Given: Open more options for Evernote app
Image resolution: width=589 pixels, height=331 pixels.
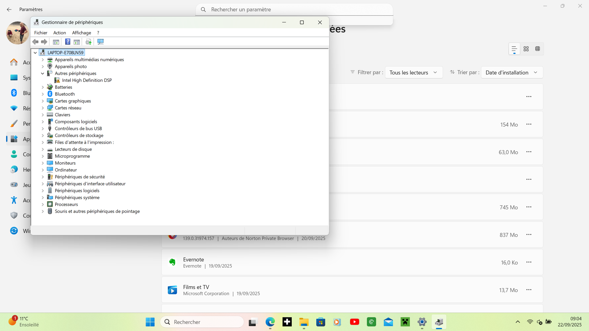Looking at the screenshot, I should 529,262.
